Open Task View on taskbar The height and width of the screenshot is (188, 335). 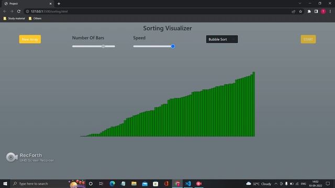point(101,183)
